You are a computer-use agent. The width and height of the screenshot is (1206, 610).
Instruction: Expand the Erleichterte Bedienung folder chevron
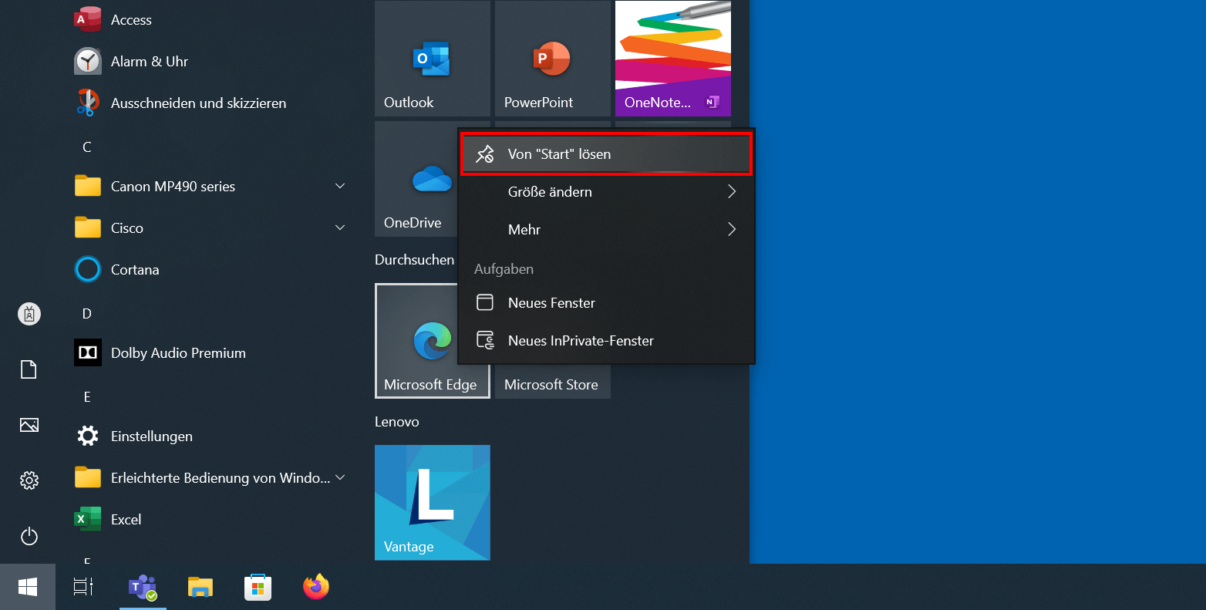(340, 478)
